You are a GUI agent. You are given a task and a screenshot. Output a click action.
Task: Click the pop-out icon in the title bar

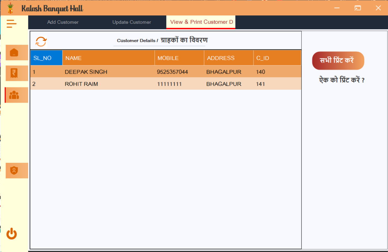click(358, 8)
